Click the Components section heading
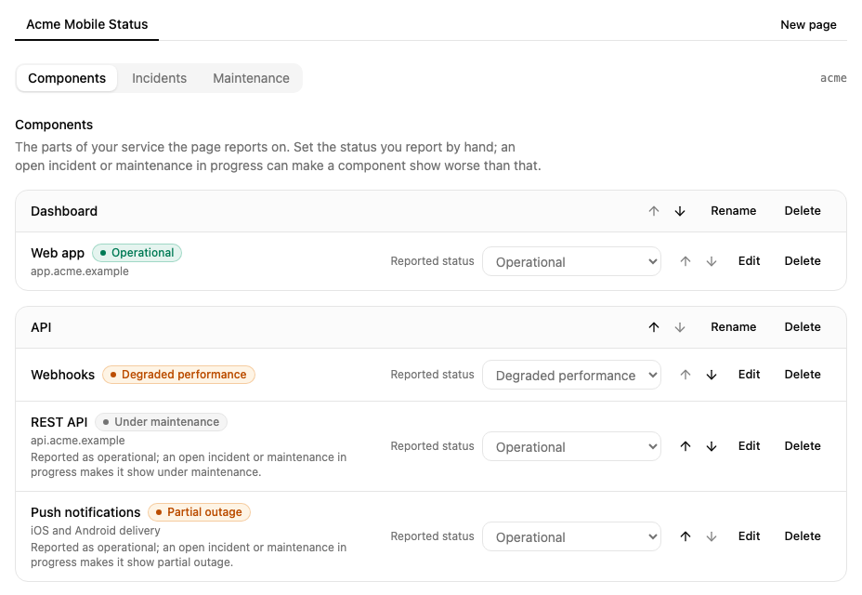This screenshot has width=862, height=595. point(54,125)
